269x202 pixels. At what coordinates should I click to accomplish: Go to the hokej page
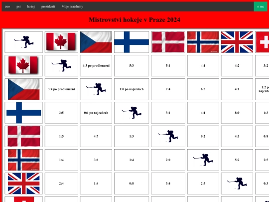[x=31, y=6]
